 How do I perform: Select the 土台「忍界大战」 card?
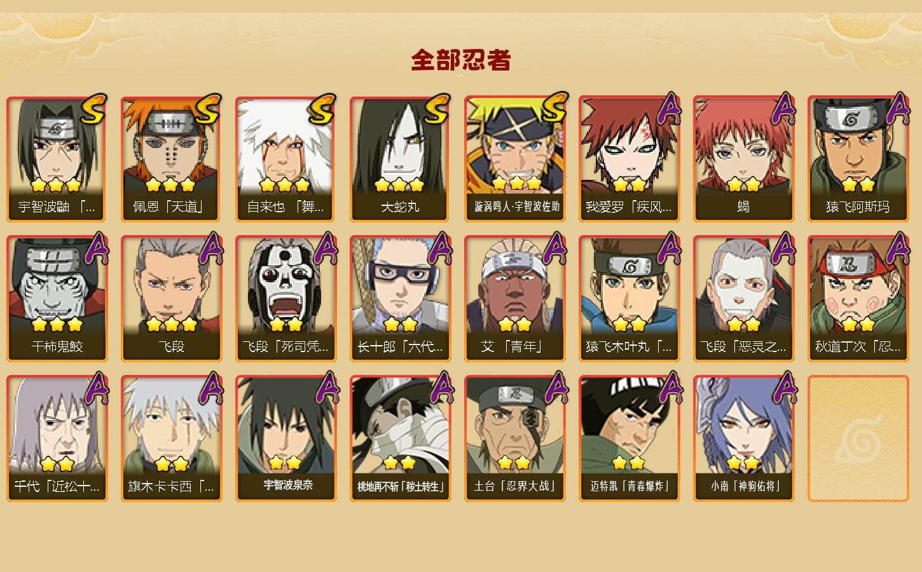point(514,439)
